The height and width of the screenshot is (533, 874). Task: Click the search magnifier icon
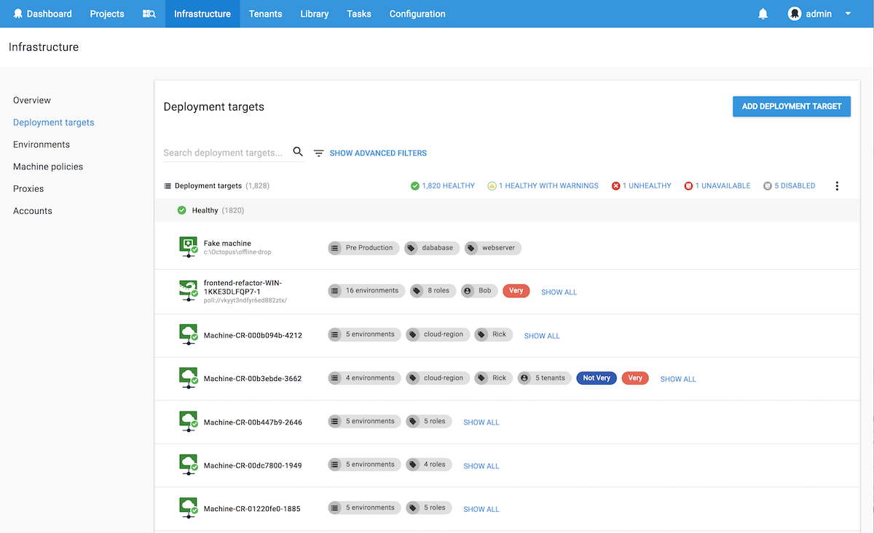pos(298,152)
